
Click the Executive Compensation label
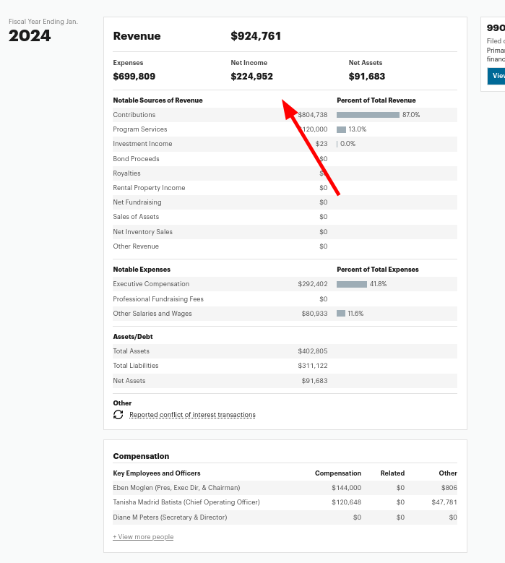tap(151, 284)
